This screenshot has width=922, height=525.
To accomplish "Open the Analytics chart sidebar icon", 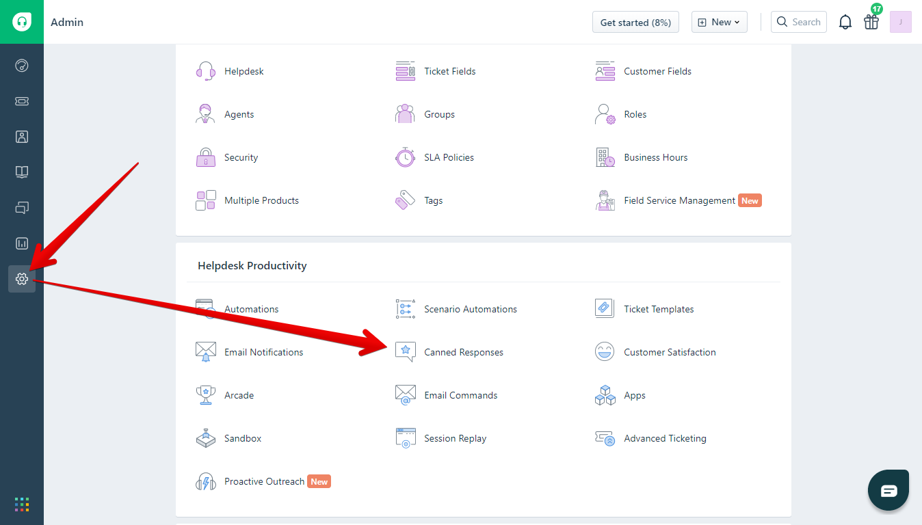I will pos(22,243).
